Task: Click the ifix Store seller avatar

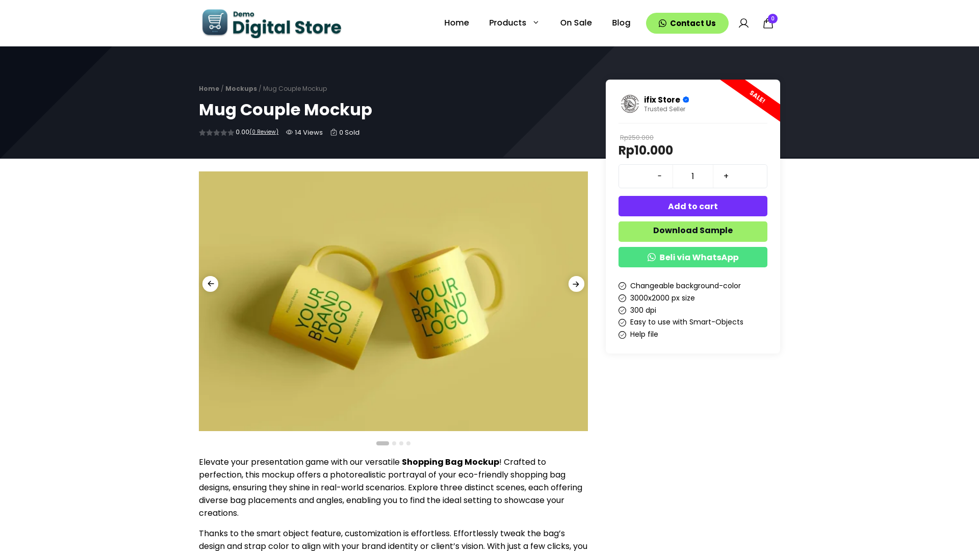Action: click(x=630, y=104)
